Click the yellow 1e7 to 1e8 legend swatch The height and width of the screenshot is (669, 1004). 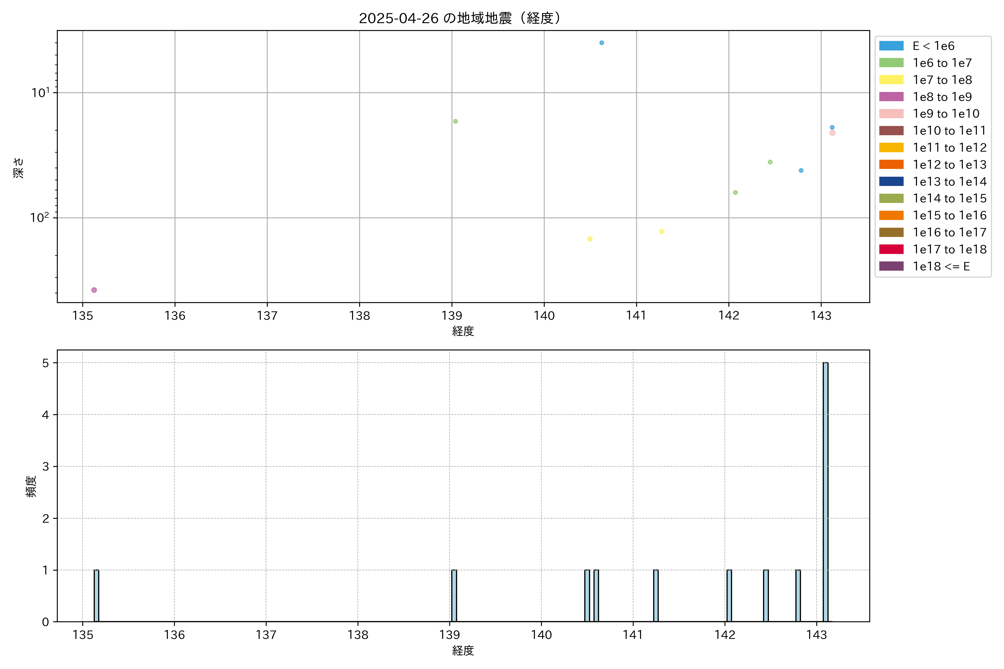pos(891,80)
